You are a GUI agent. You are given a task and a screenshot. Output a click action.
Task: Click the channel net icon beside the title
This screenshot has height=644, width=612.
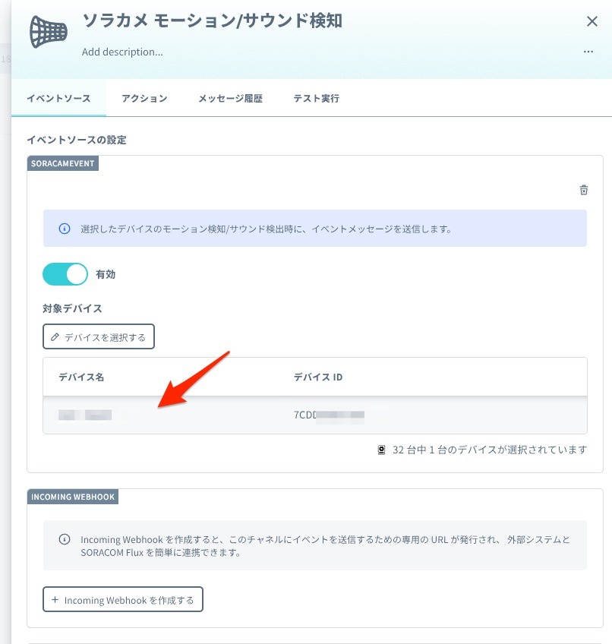(x=48, y=31)
